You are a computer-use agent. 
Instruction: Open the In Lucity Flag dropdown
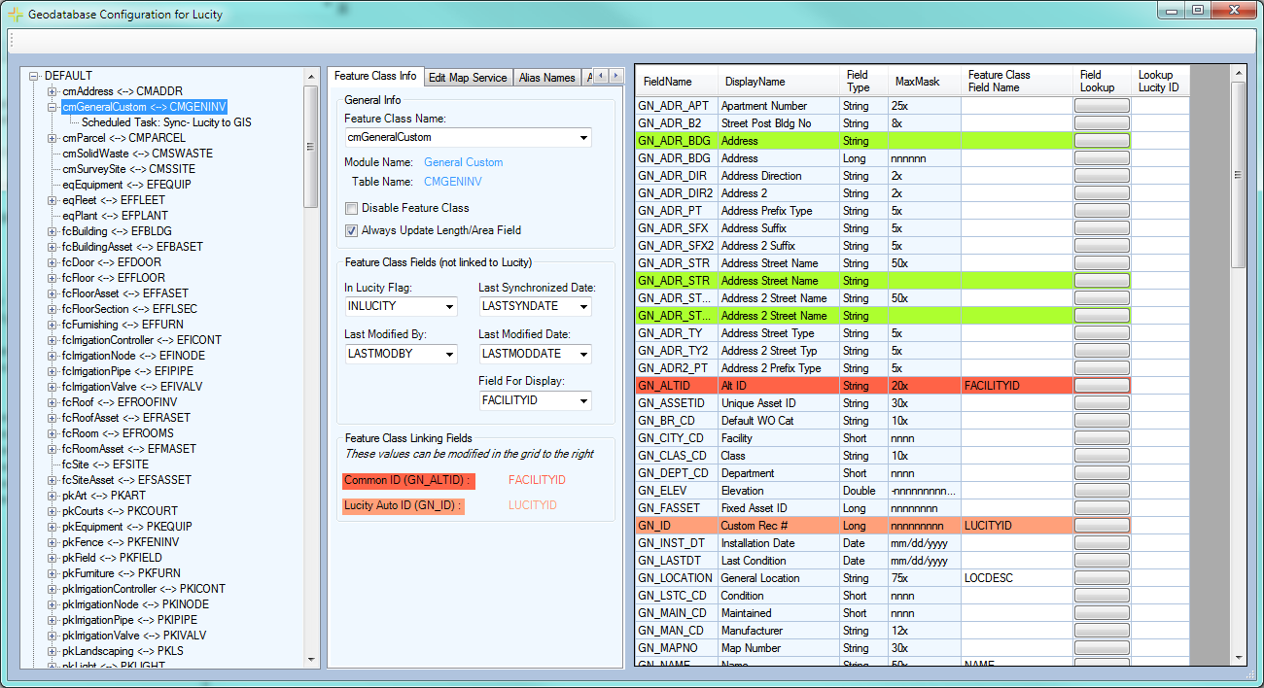click(x=449, y=307)
